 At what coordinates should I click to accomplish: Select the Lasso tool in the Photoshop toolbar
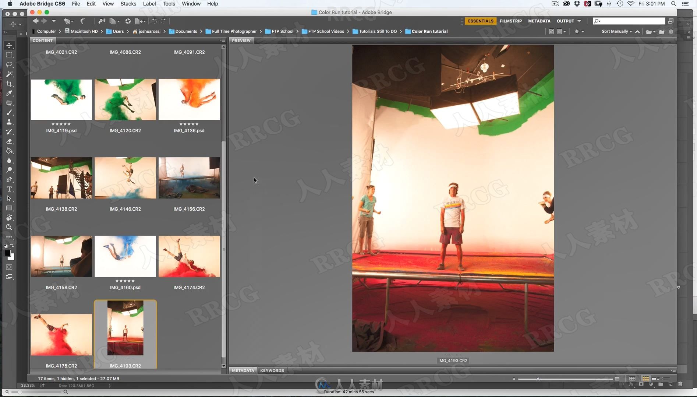(9, 64)
